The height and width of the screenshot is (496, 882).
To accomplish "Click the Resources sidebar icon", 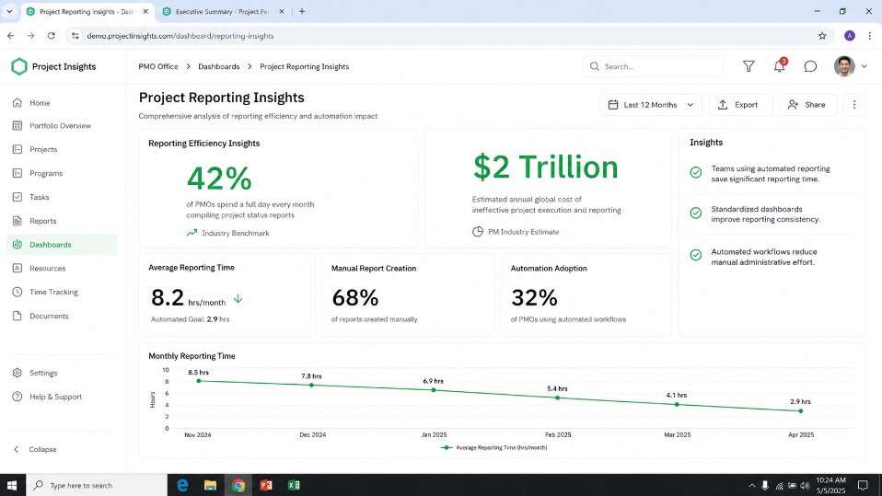I will pos(17,269).
